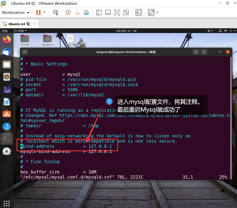The width and height of the screenshot is (237, 208).
Task: Click Send Ctrl+Alt+Del toolbar icon
Action: pyautogui.click(x=55, y=12)
